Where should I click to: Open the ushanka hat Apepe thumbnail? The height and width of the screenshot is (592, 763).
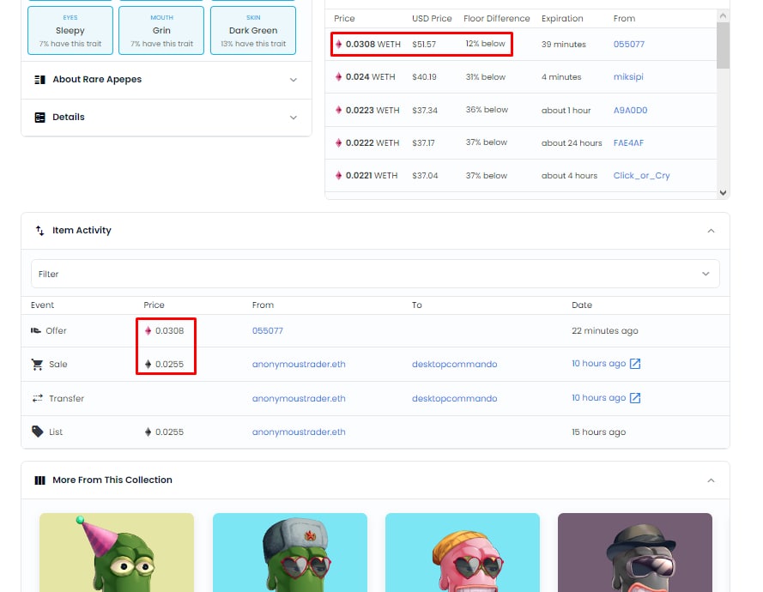click(290, 553)
